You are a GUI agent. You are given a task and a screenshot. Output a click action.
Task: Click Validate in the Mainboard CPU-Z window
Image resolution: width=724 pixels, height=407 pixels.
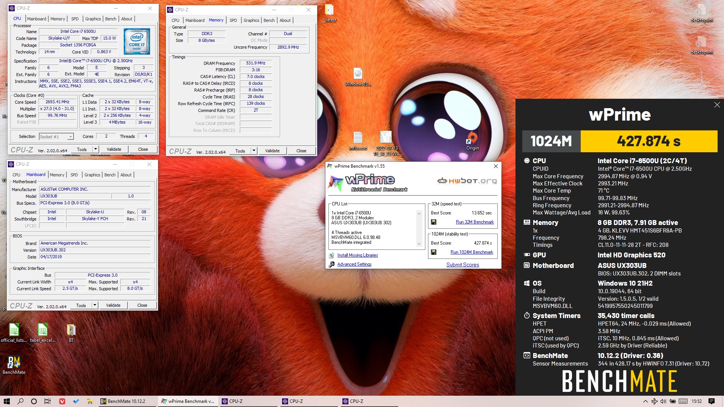113,305
